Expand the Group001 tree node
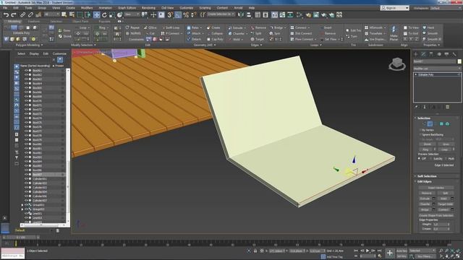This screenshot has height=260, width=463. coord(22,205)
